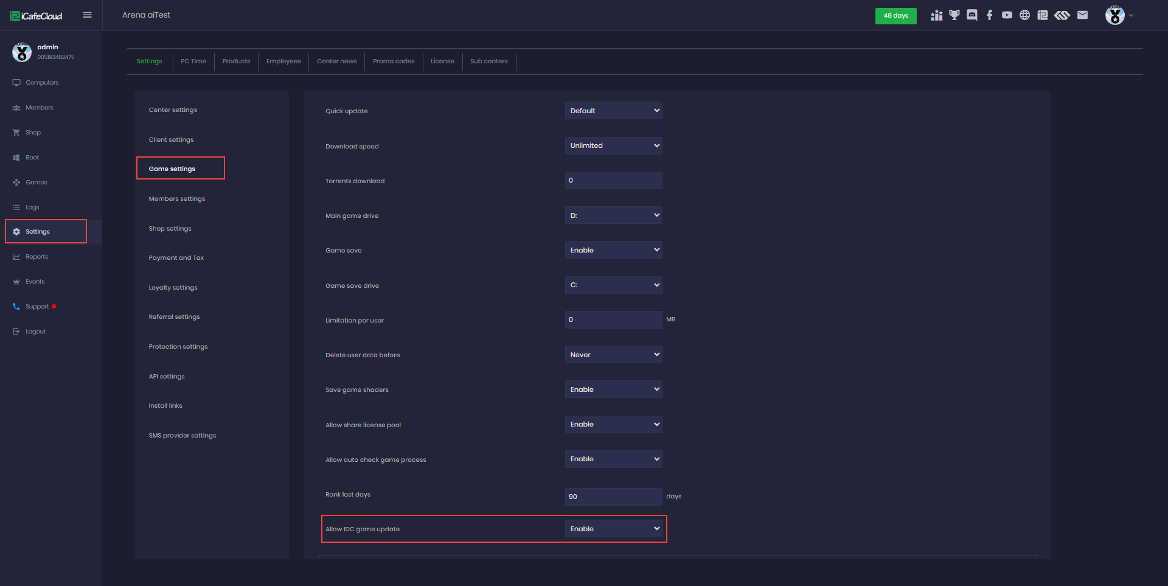
Task: Open Client settings in the side list
Action: (x=171, y=140)
